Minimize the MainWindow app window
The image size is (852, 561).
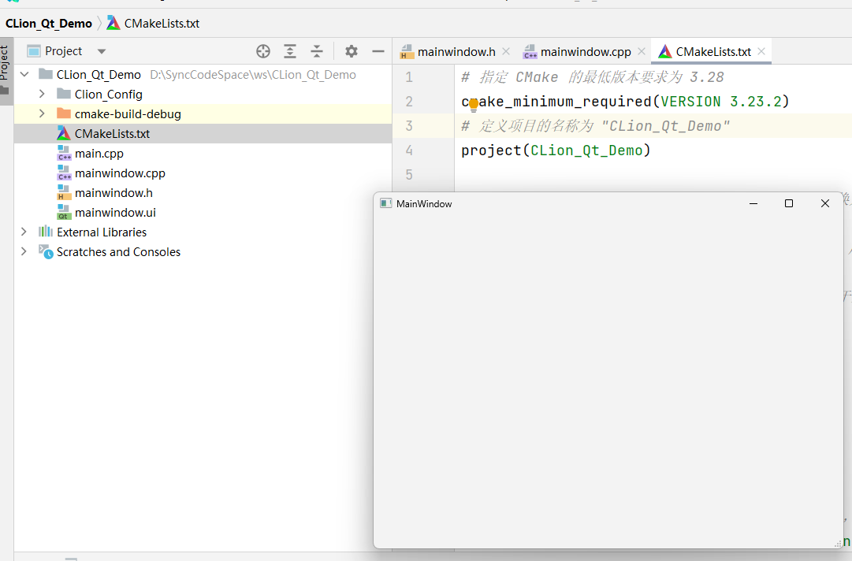click(x=753, y=203)
